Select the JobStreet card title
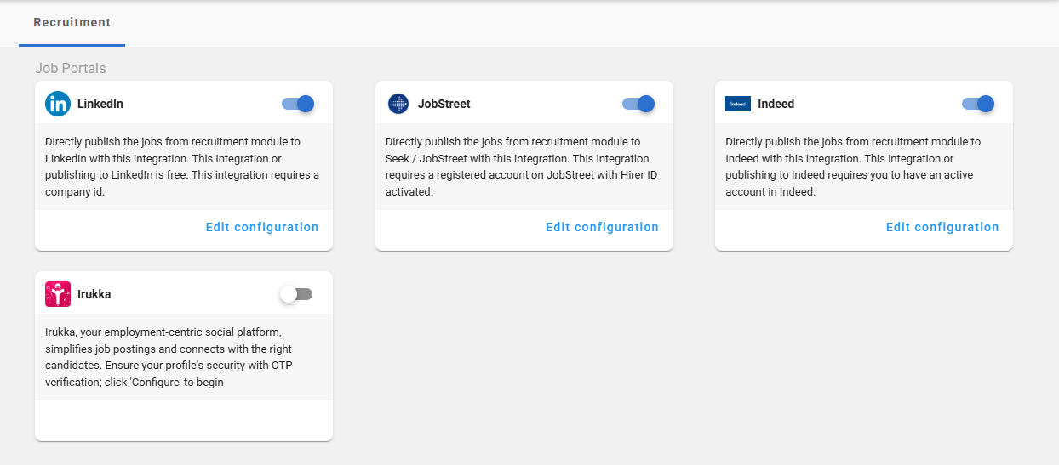 click(x=444, y=104)
